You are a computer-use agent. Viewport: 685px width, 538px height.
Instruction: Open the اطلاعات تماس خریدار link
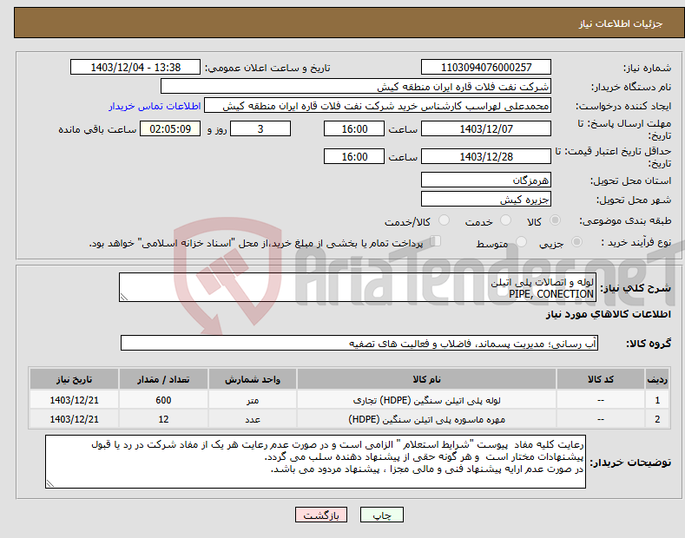tap(155, 106)
